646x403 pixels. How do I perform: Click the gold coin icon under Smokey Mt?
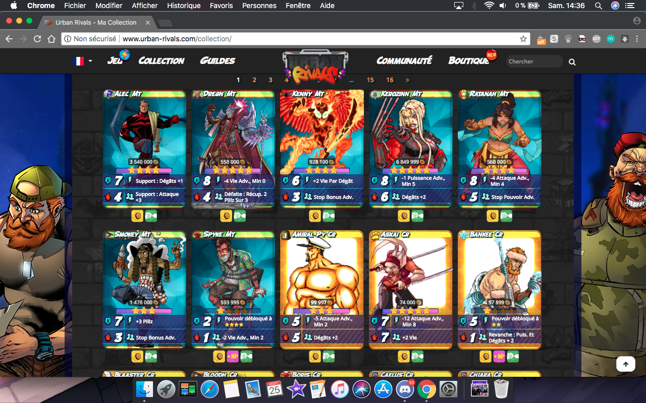coord(138,356)
